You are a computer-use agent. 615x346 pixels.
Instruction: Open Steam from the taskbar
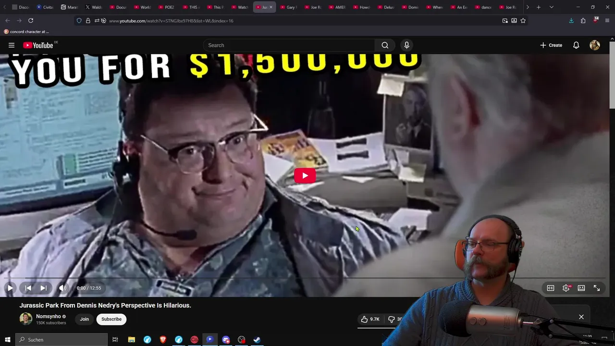257,340
